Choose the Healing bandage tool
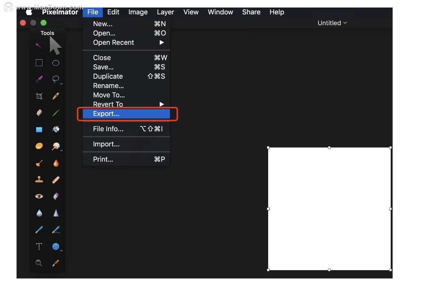The height and width of the screenshot is (289, 437). click(56, 179)
